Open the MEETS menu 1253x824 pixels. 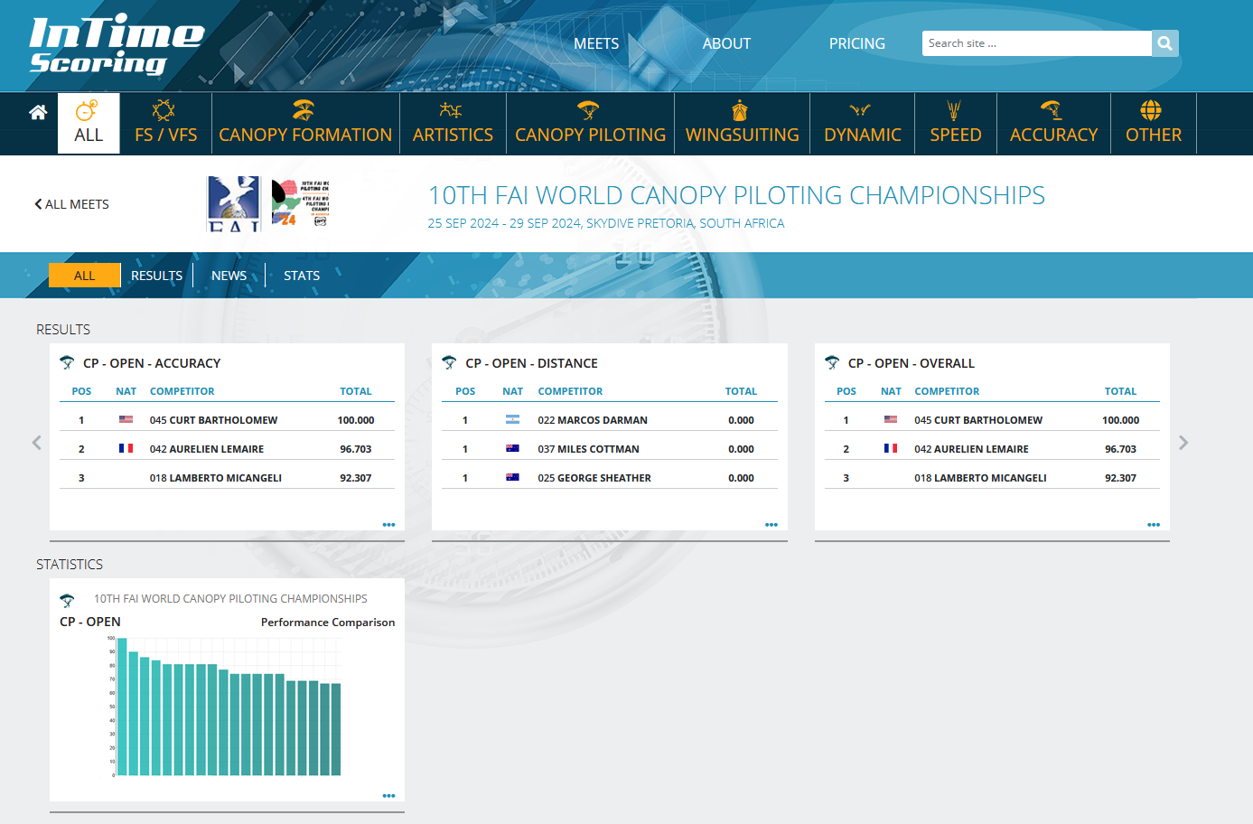pyautogui.click(x=596, y=43)
